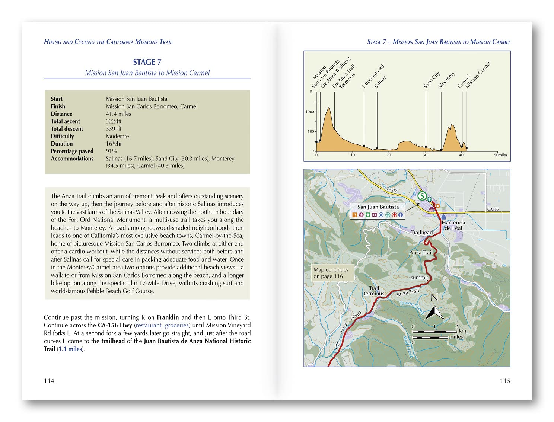
Task: Click the blue information icon
Action: pyautogui.click(x=401, y=215)
